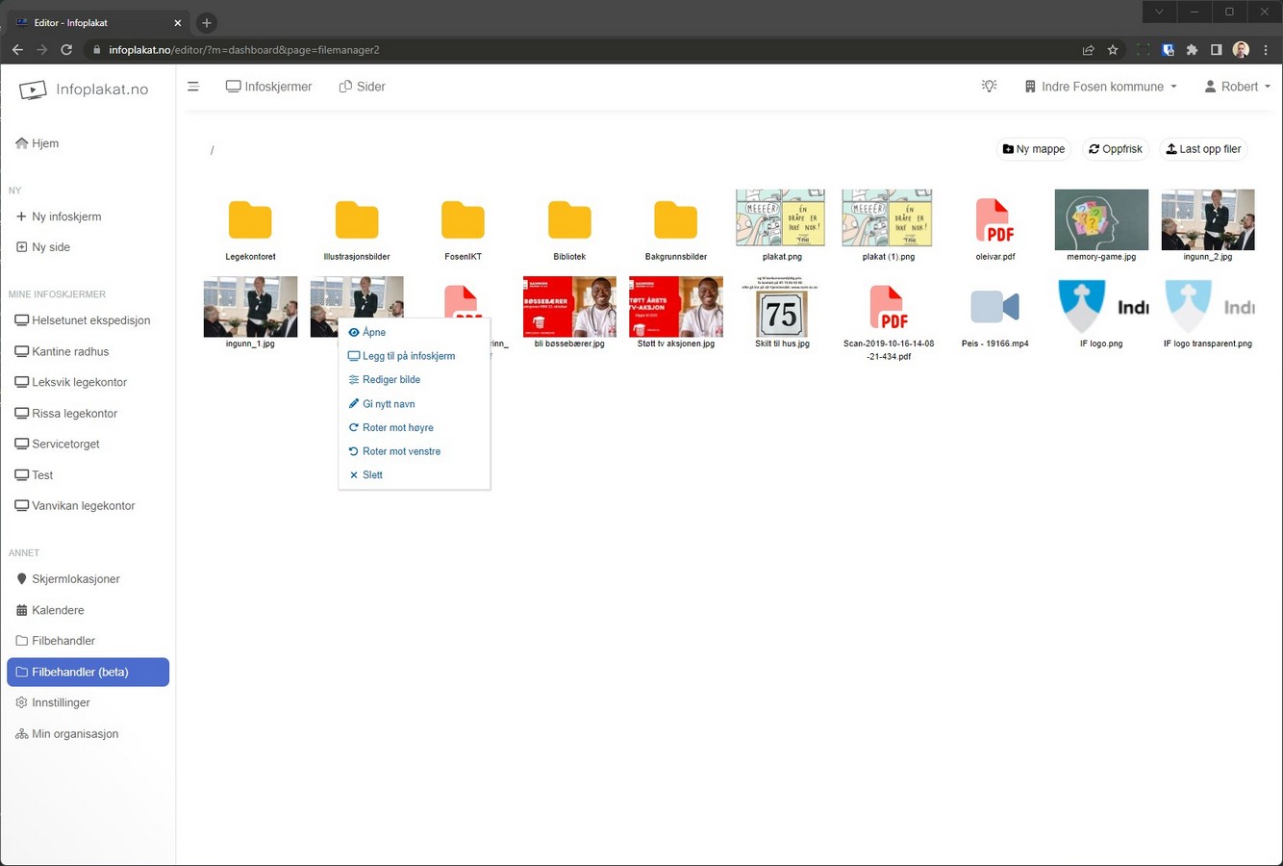Image resolution: width=1283 pixels, height=866 pixels.
Task: Open browser extensions puzzle icon
Action: [1192, 50]
